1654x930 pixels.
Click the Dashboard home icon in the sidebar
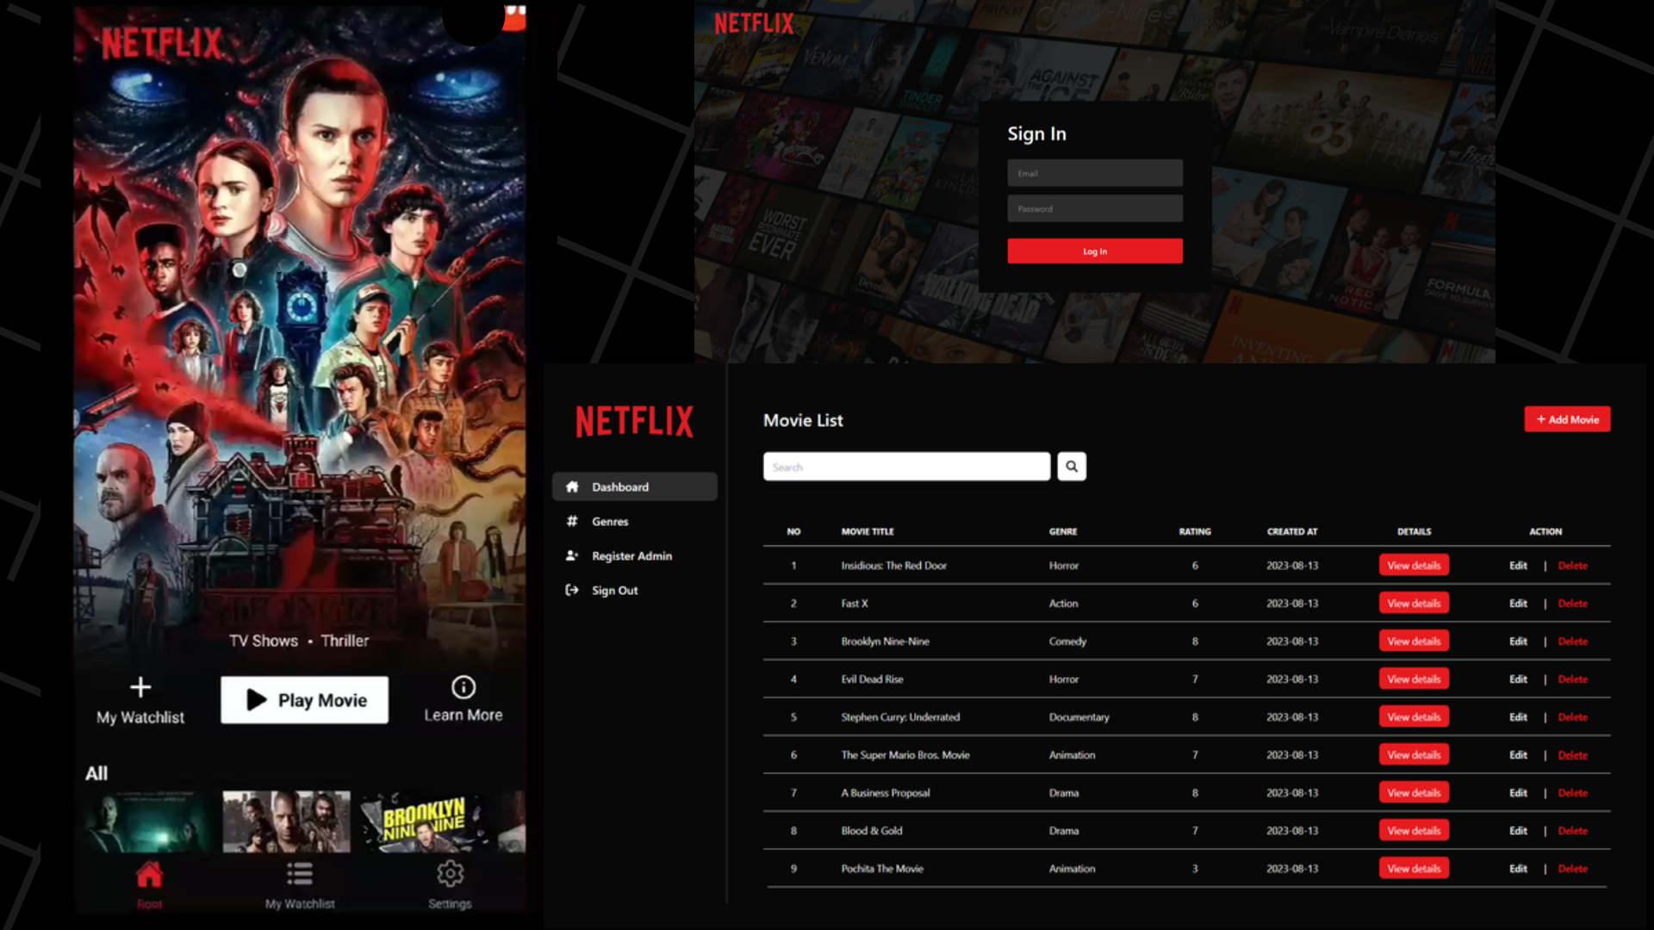pos(572,487)
